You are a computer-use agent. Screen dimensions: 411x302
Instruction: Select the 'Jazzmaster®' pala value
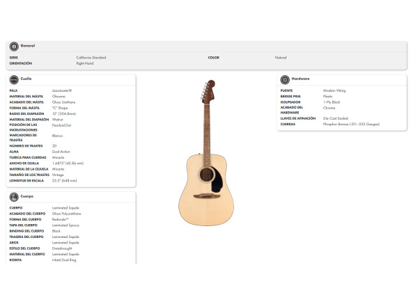pyautogui.click(x=62, y=90)
